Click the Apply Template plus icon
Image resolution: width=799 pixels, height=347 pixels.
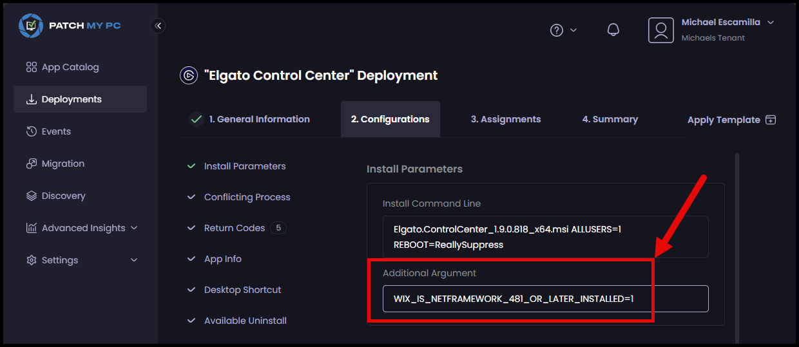tap(771, 120)
